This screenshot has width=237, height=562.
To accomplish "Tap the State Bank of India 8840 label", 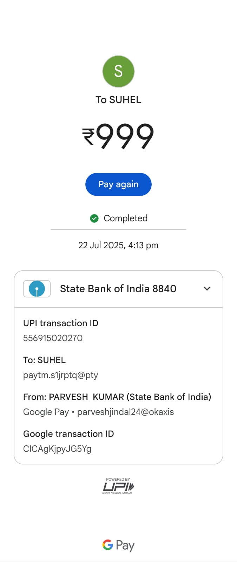I will tap(118, 289).
